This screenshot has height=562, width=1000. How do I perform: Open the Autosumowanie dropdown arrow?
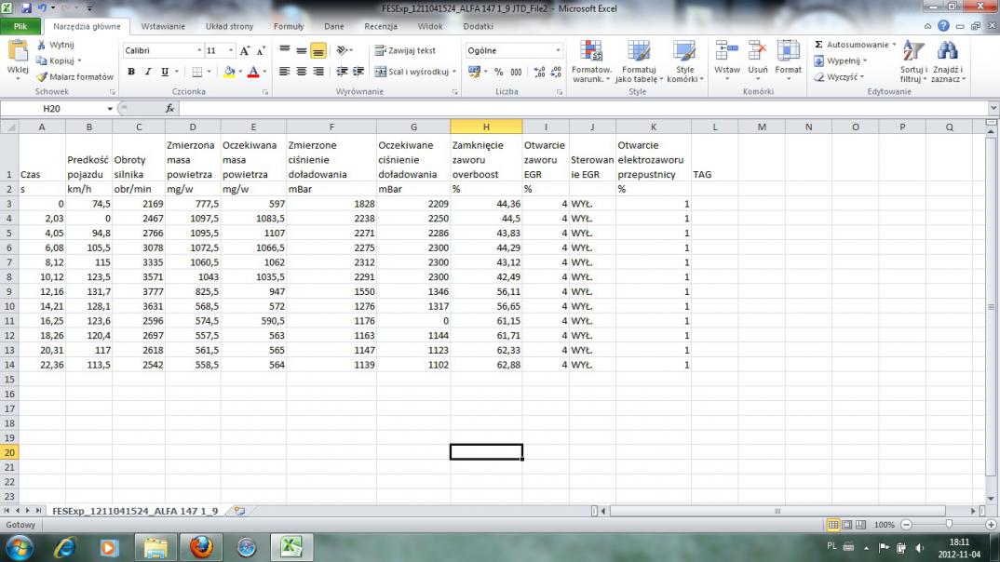pyautogui.click(x=894, y=45)
